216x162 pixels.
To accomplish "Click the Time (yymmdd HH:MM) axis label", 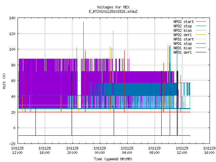I will (113, 159).
